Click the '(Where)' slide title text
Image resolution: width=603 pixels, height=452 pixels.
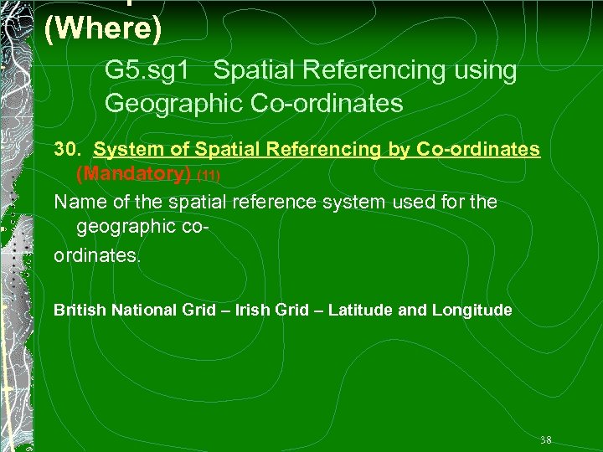(x=103, y=28)
